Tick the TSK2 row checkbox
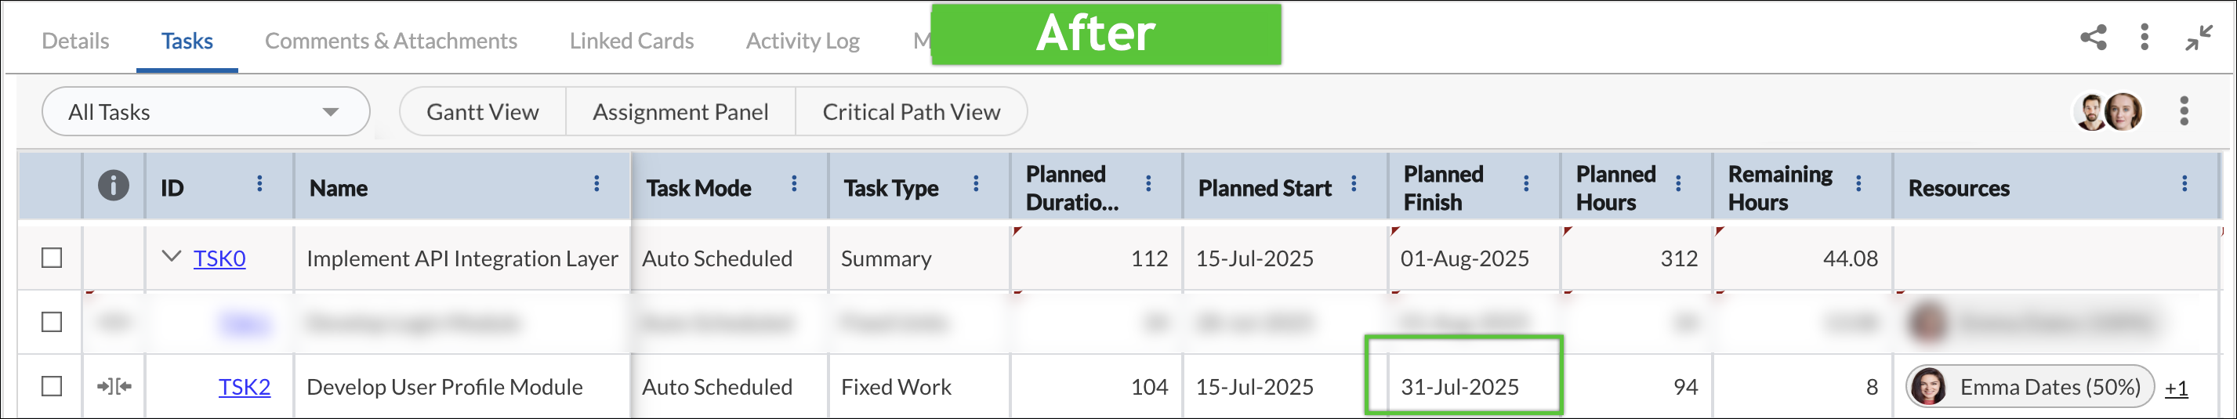The width and height of the screenshot is (2237, 419). click(x=52, y=386)
